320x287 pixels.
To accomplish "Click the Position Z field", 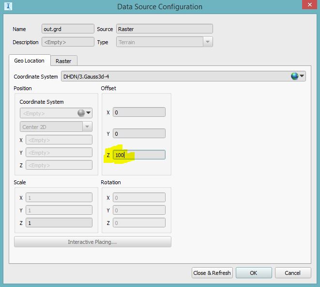I will click(59, 165).
